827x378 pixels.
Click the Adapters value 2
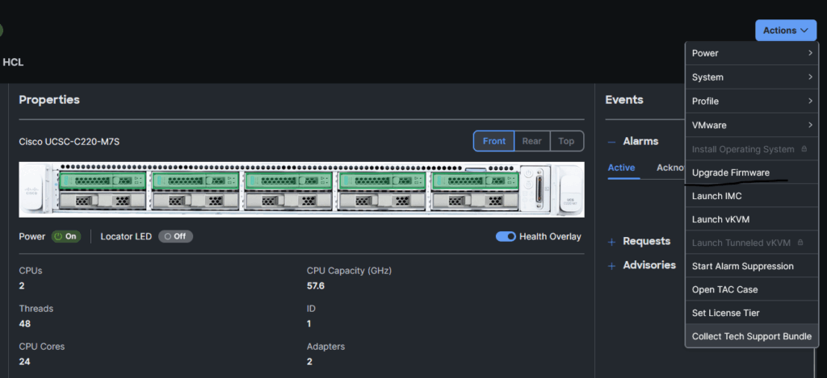point(309,362)
